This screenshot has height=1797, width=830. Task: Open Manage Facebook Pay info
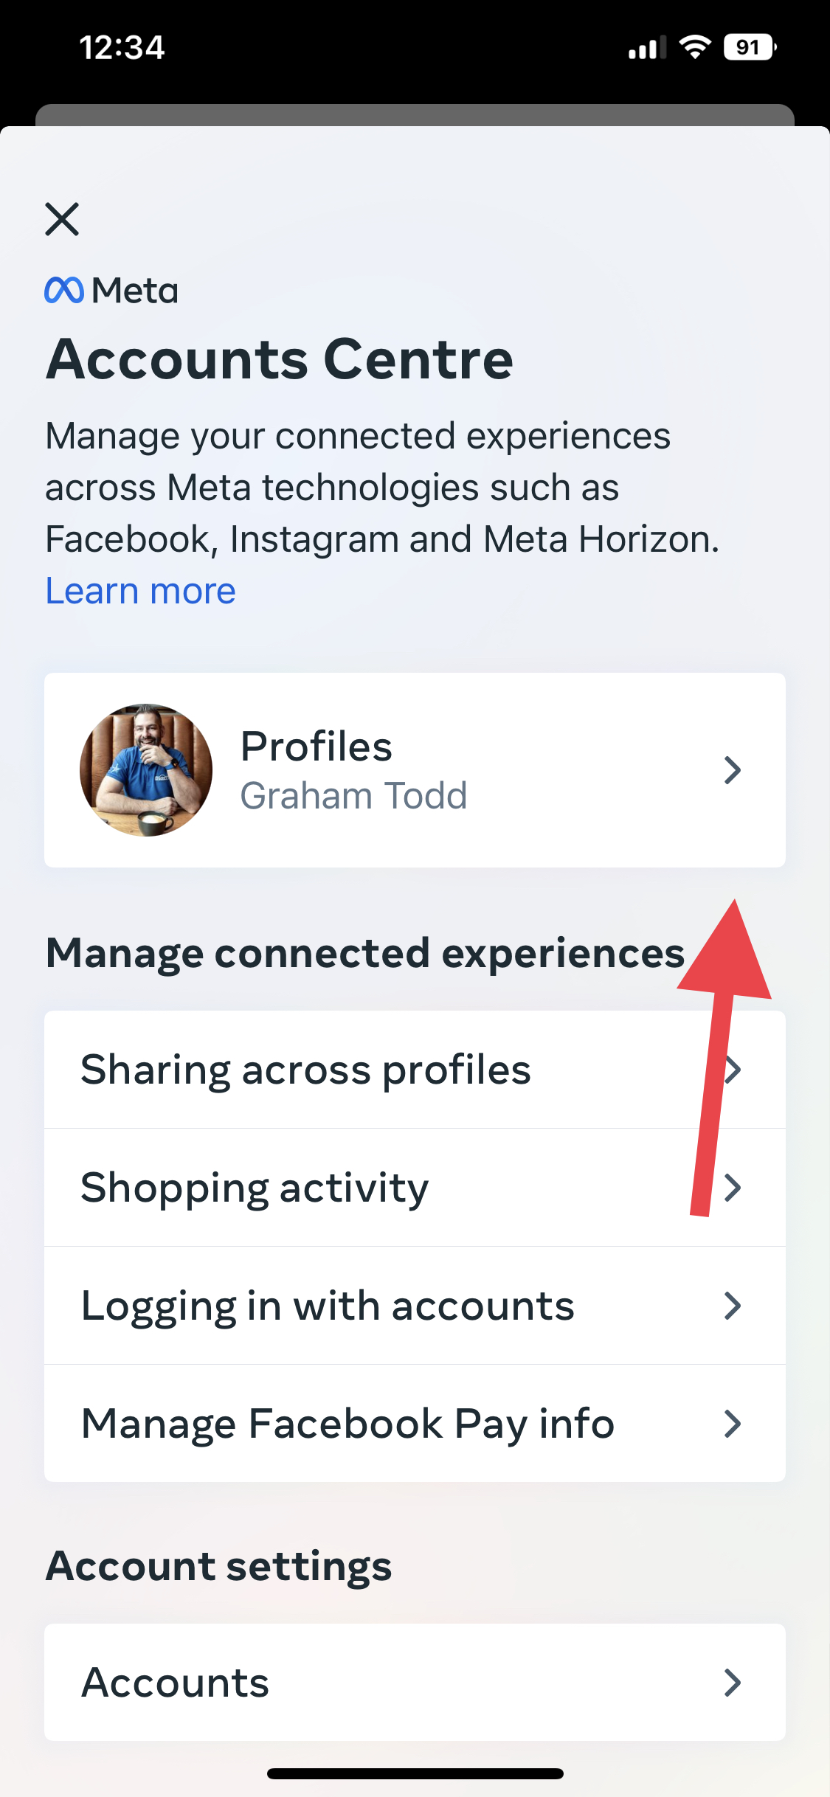(347, 1424)
